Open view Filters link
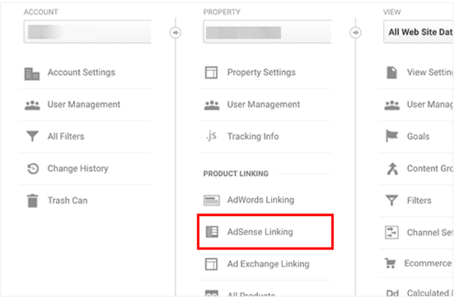 [419, 201]
